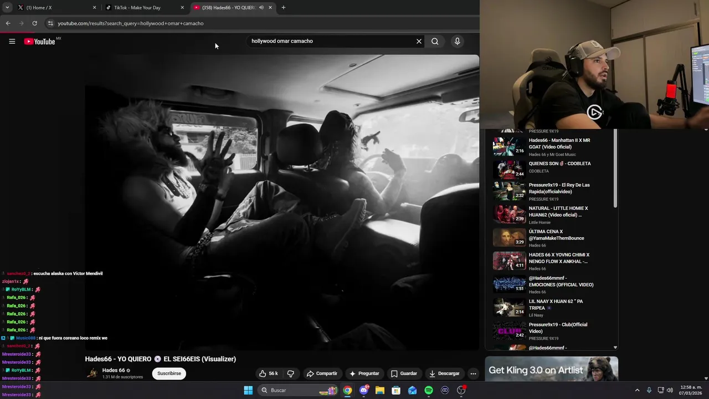Screen dimensions: 709x399
Task: Click scroll-down arrow of recommendations list
Action: point(615,347)
